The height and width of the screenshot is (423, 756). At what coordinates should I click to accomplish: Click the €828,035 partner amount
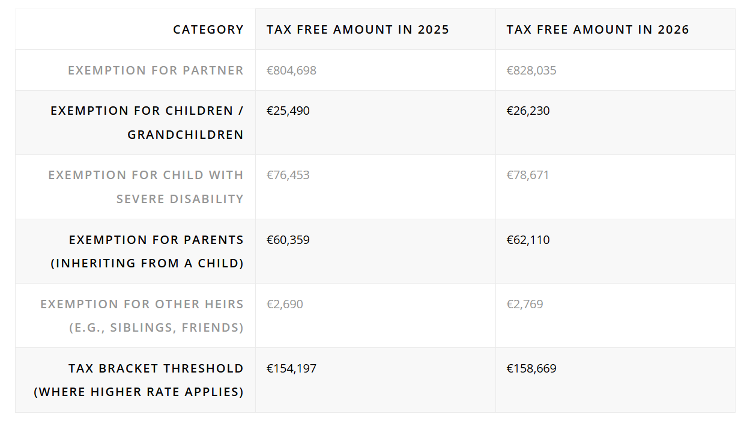[531, 70]
